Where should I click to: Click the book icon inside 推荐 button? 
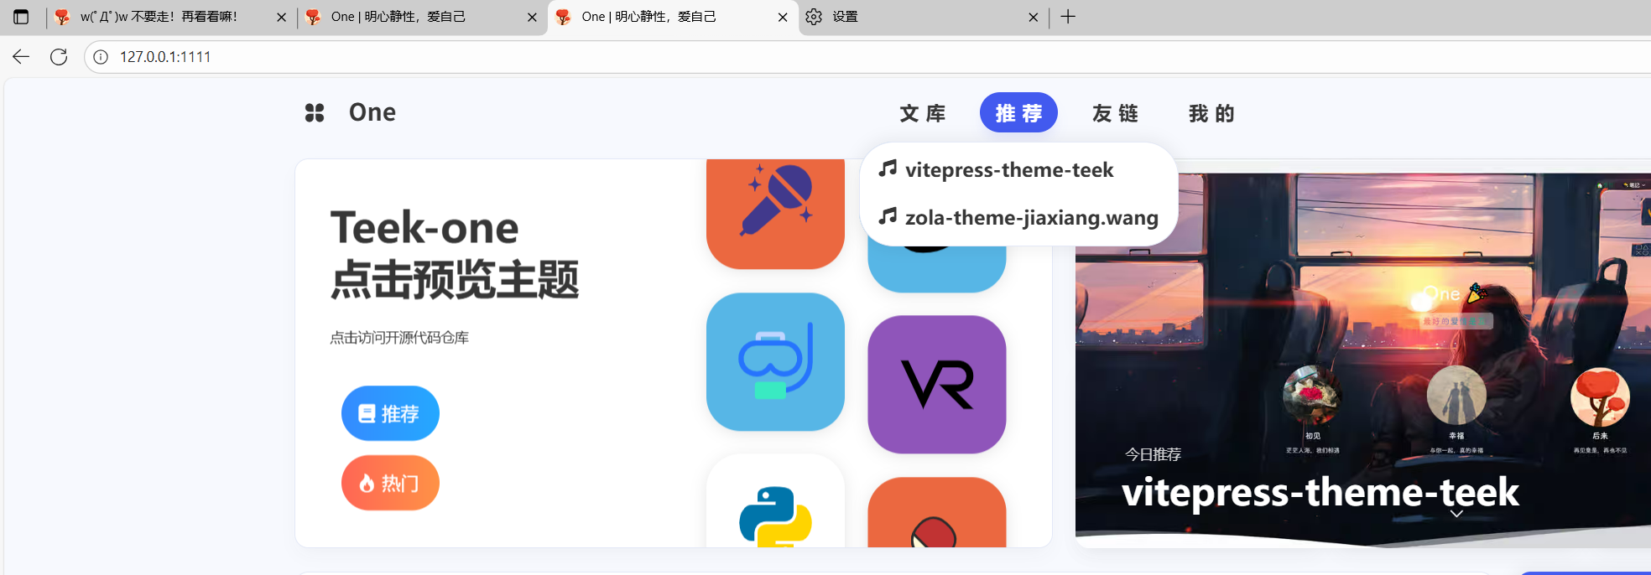coord(367,413)
